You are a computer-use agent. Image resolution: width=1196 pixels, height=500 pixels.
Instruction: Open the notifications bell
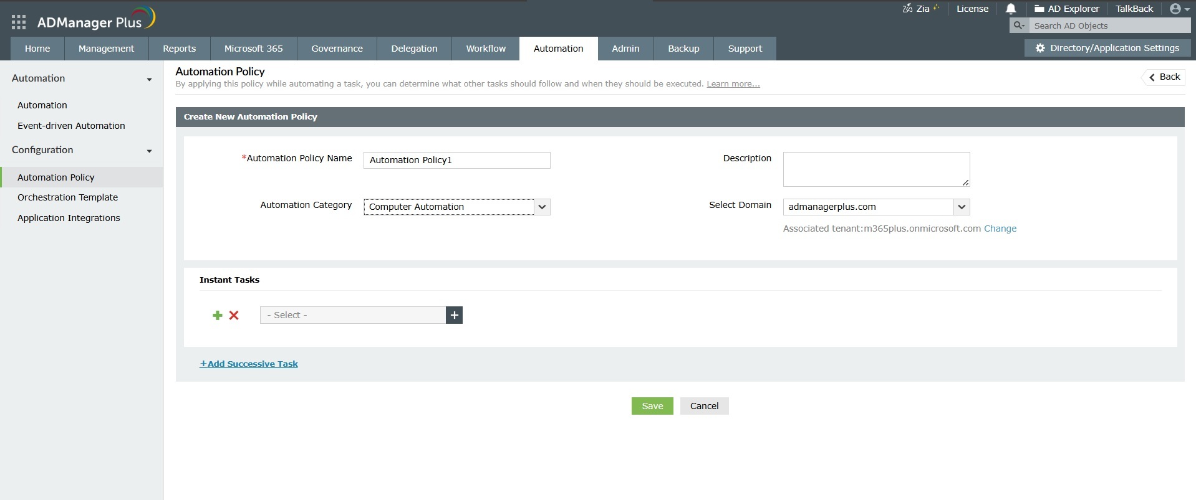click(x=1011, y=9)
